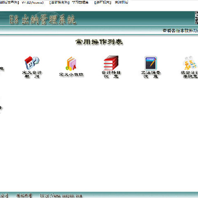
Task: Click the 现金日记账 label under coins icon
Action: pos(190,74)
